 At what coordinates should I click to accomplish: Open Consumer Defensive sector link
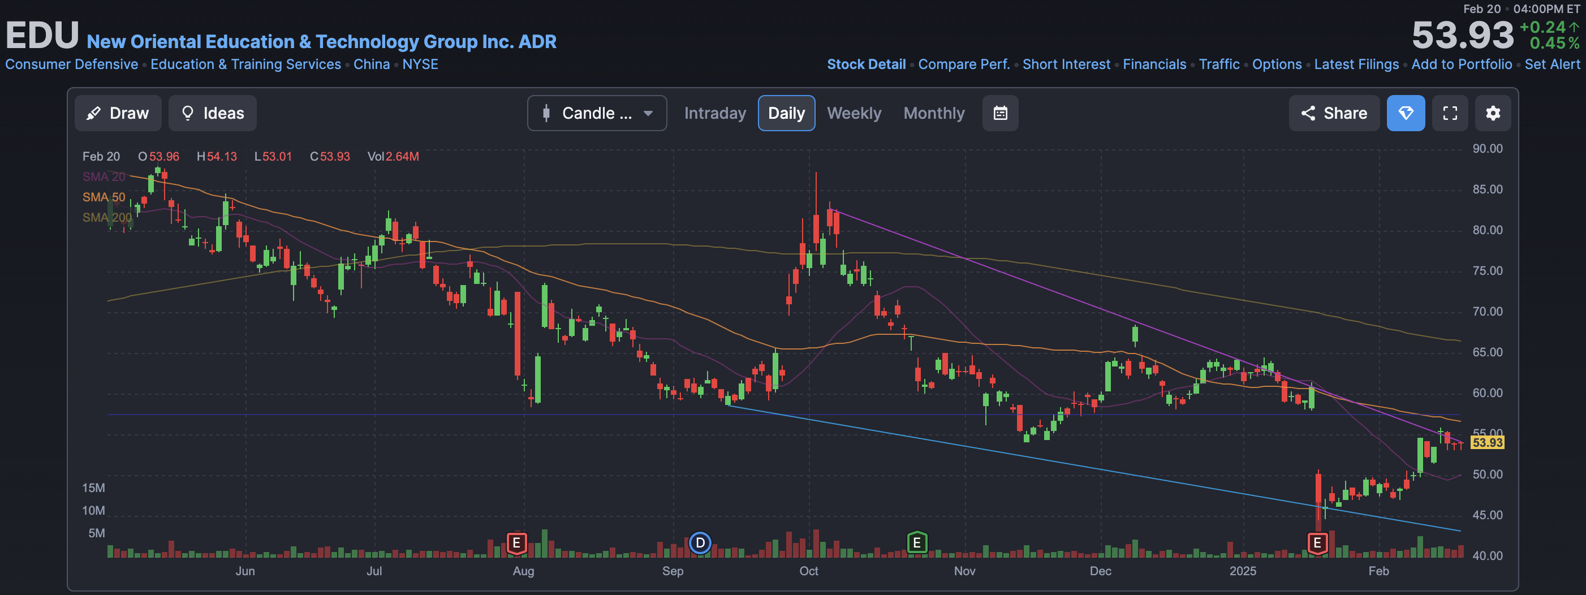pos(71,64)
